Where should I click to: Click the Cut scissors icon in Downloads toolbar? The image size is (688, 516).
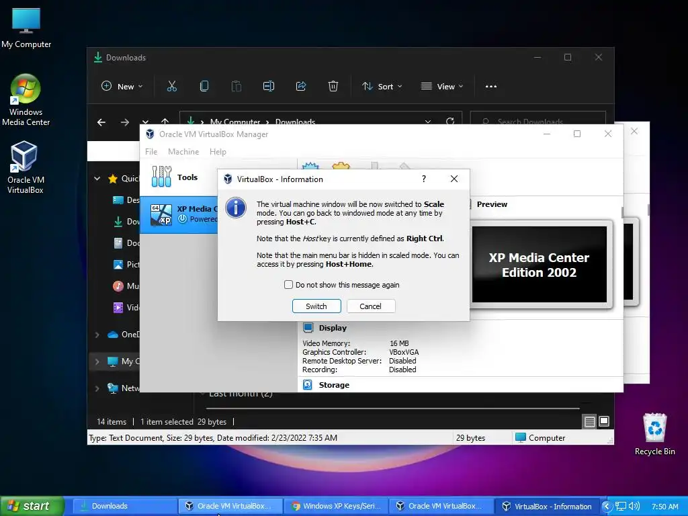(x=172, y=87)
